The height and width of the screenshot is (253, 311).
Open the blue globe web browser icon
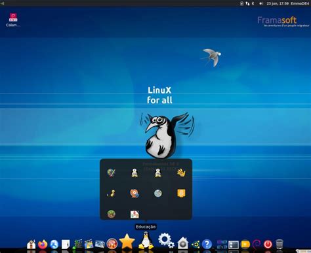pos(54,245)
